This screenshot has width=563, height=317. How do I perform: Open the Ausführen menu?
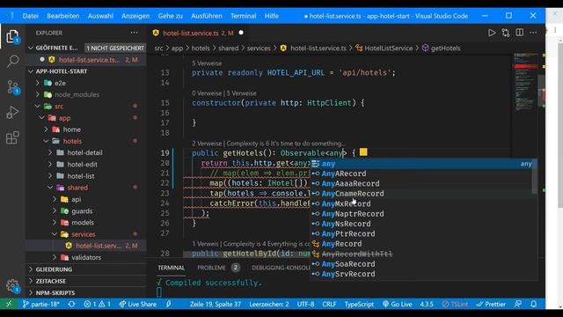207,16
